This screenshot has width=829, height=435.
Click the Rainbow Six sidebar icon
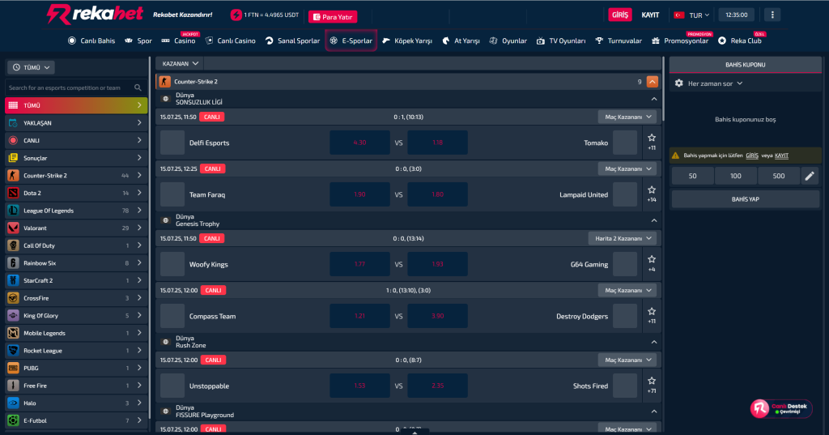tap(13, 263)
